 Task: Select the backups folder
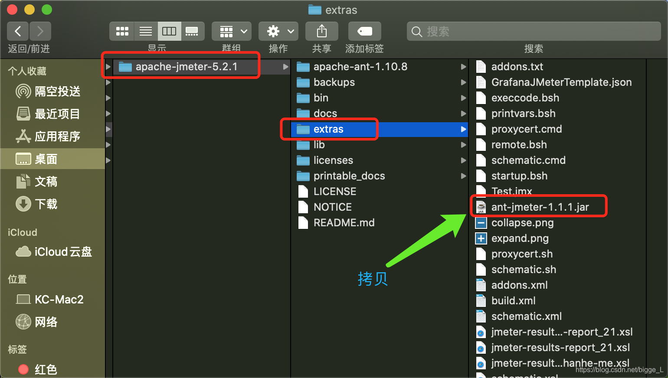point(380,82)
